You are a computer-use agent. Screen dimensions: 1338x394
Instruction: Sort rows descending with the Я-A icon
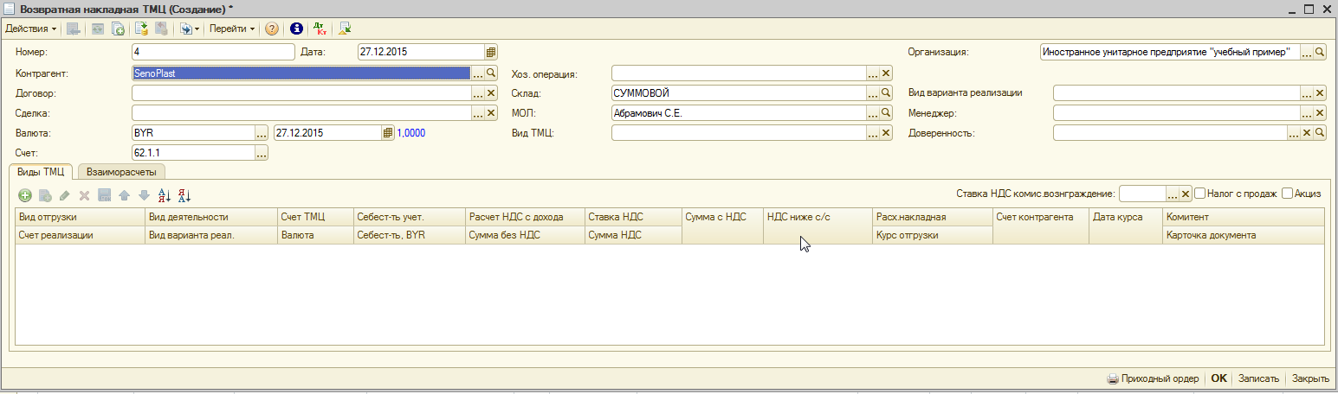184,196
